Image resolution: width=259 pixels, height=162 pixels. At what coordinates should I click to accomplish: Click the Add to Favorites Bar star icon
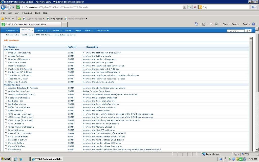tap(19, 19)
